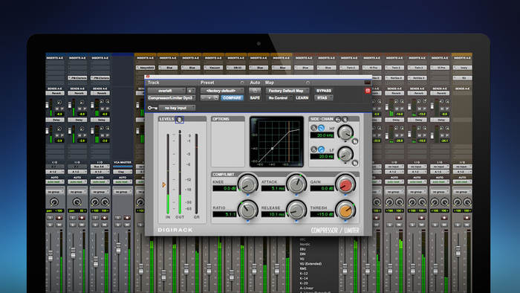Screen dimensions: 520x293
Task: Click the Attack value field
Action: click(273, 188)
